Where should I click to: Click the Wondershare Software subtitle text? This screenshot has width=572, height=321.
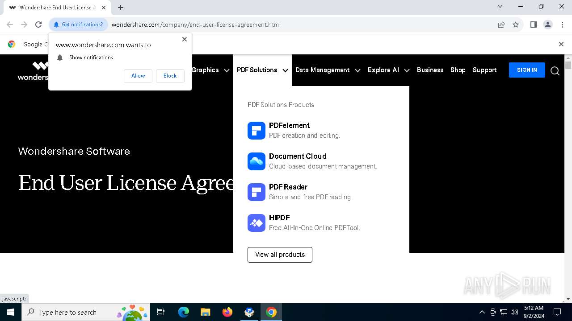coord(74,151)
